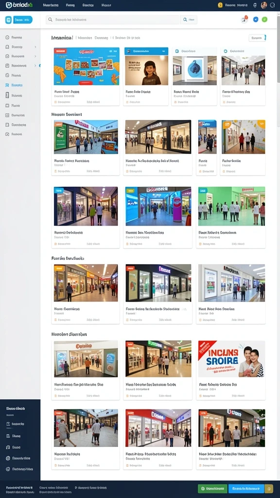Open the dropdown button right of page heading
This screenshot has width=280, height=498.
coord(257,38)
